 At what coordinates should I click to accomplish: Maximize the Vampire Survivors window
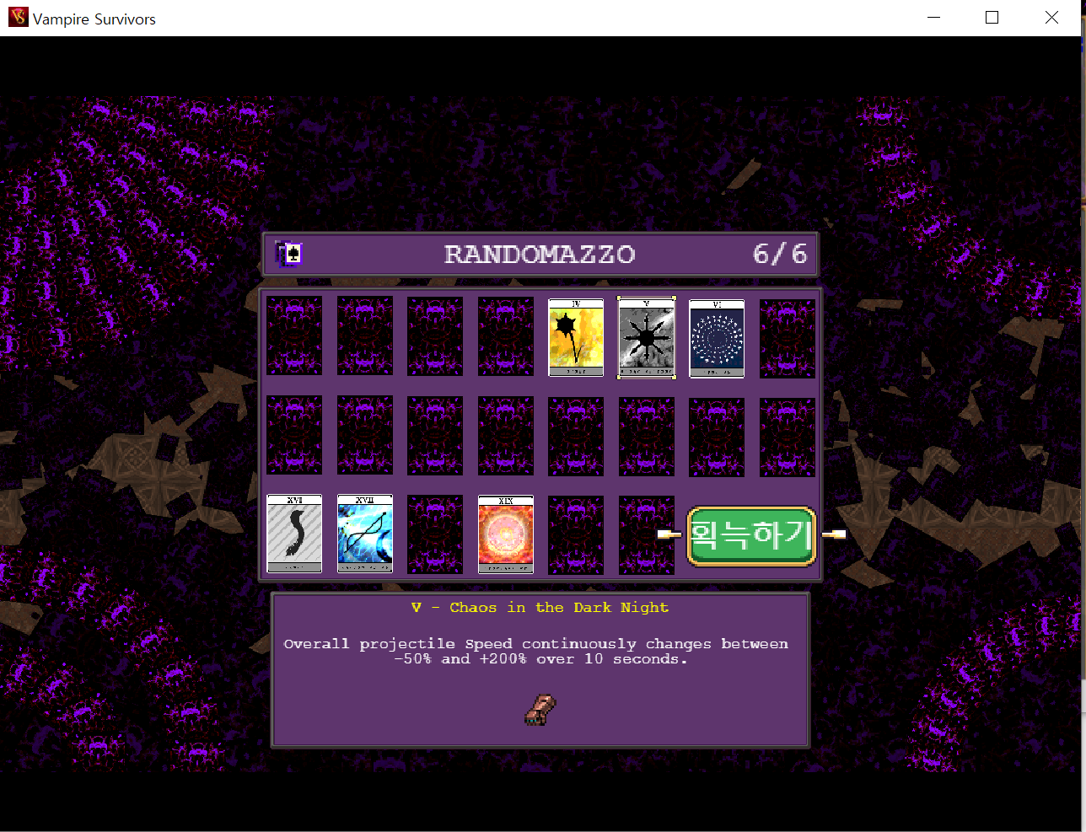point(992,18)
